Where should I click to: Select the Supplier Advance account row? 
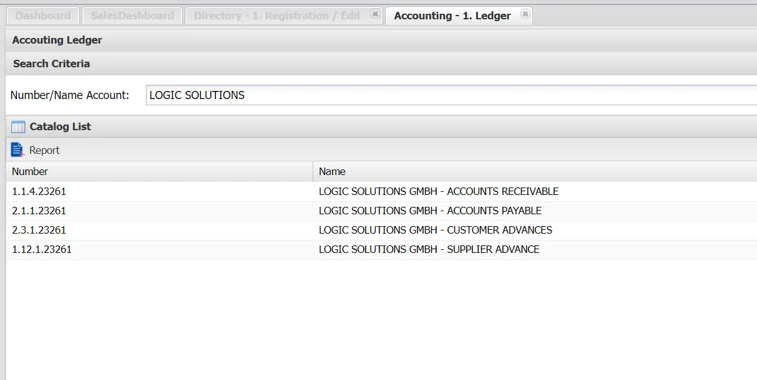429,249
